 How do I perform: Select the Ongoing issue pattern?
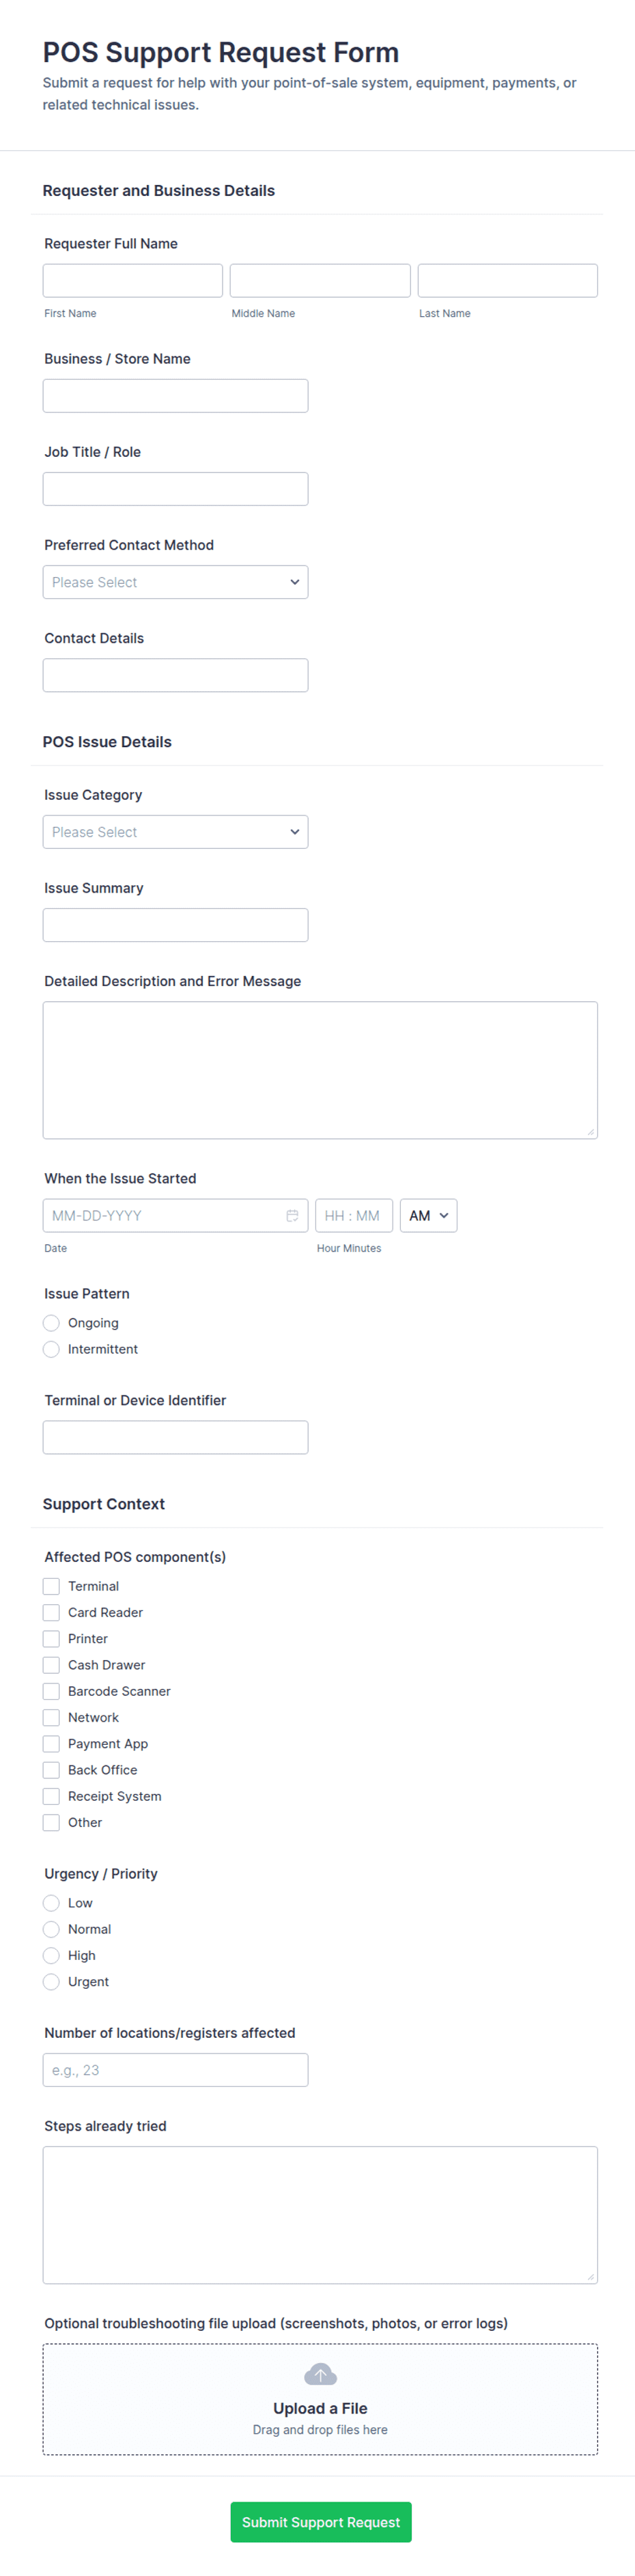tap(51, 1323)
